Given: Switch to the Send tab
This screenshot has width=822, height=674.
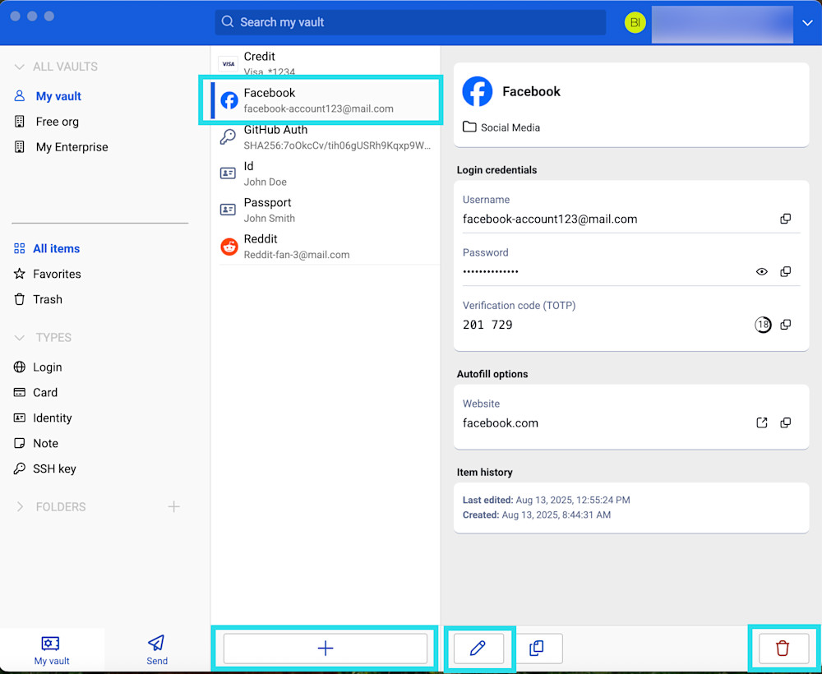Looking at the screenshot, I should tap(156, 649).
